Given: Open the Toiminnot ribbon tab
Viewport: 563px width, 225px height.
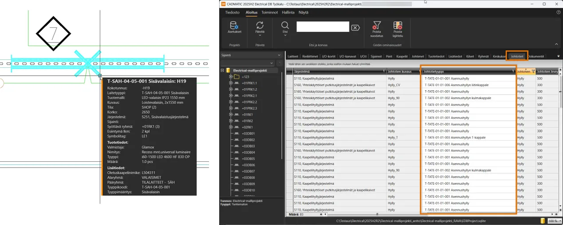Looking at the screenshot, I should pyautogui.click(x=269, y=13).
